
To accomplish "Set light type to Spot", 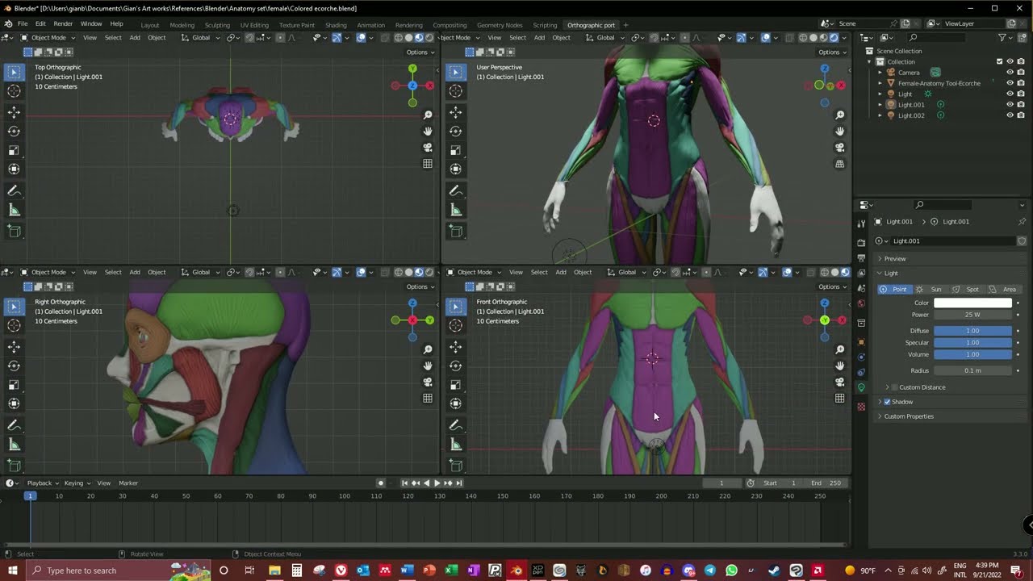I will click(x=967, y=290).
